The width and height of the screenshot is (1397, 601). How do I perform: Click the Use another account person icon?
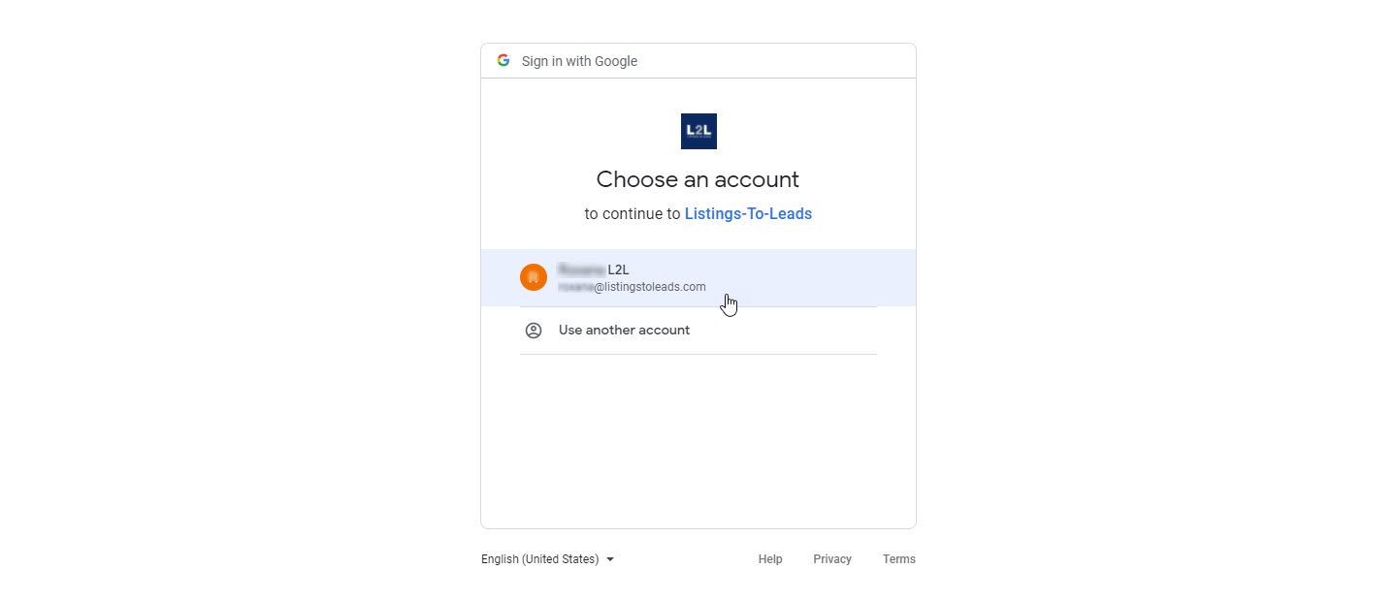[534, 330]
